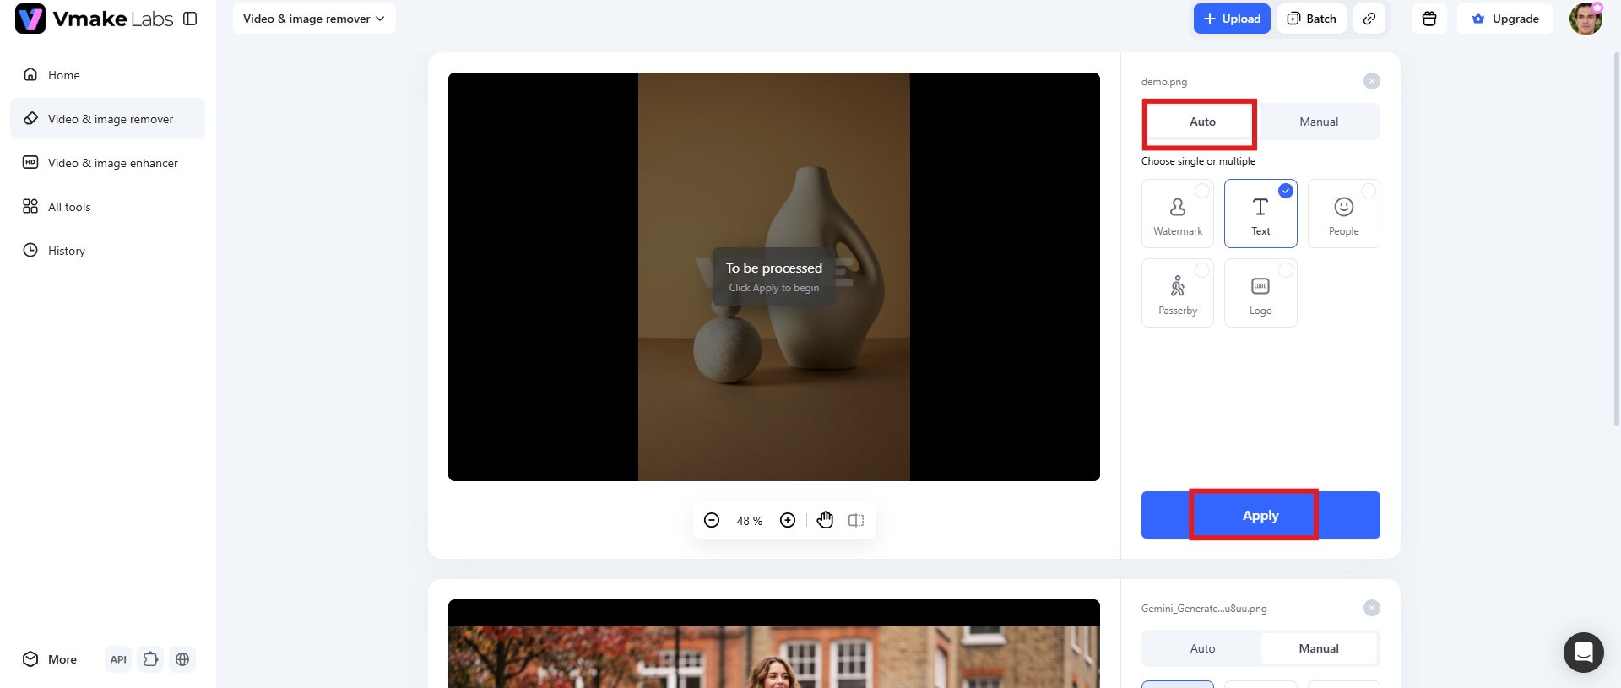Zoom out with the minus magnifier icon

point(712,520)
